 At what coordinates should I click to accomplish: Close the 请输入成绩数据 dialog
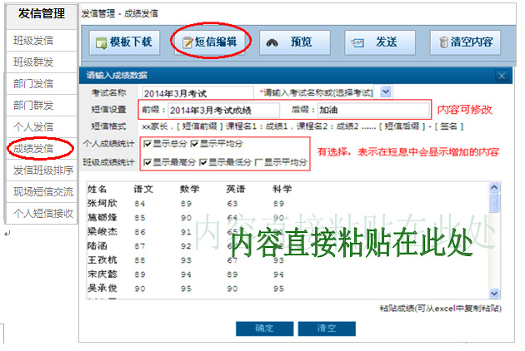coord(501,76)
